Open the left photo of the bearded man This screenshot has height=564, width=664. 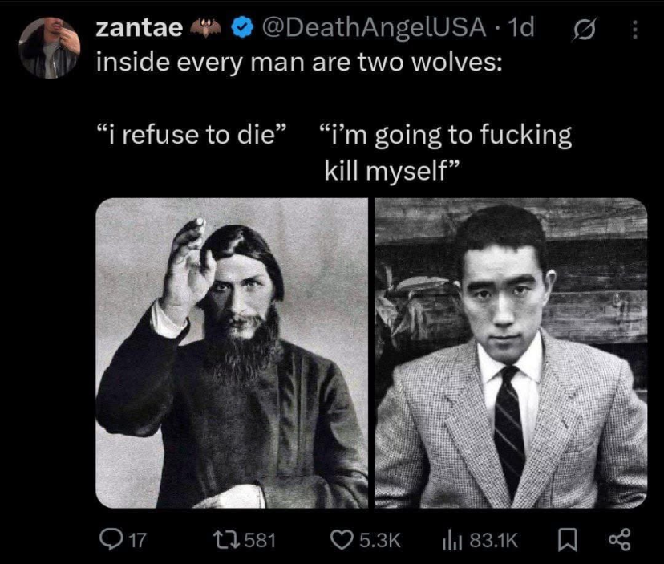click(232, 353)
